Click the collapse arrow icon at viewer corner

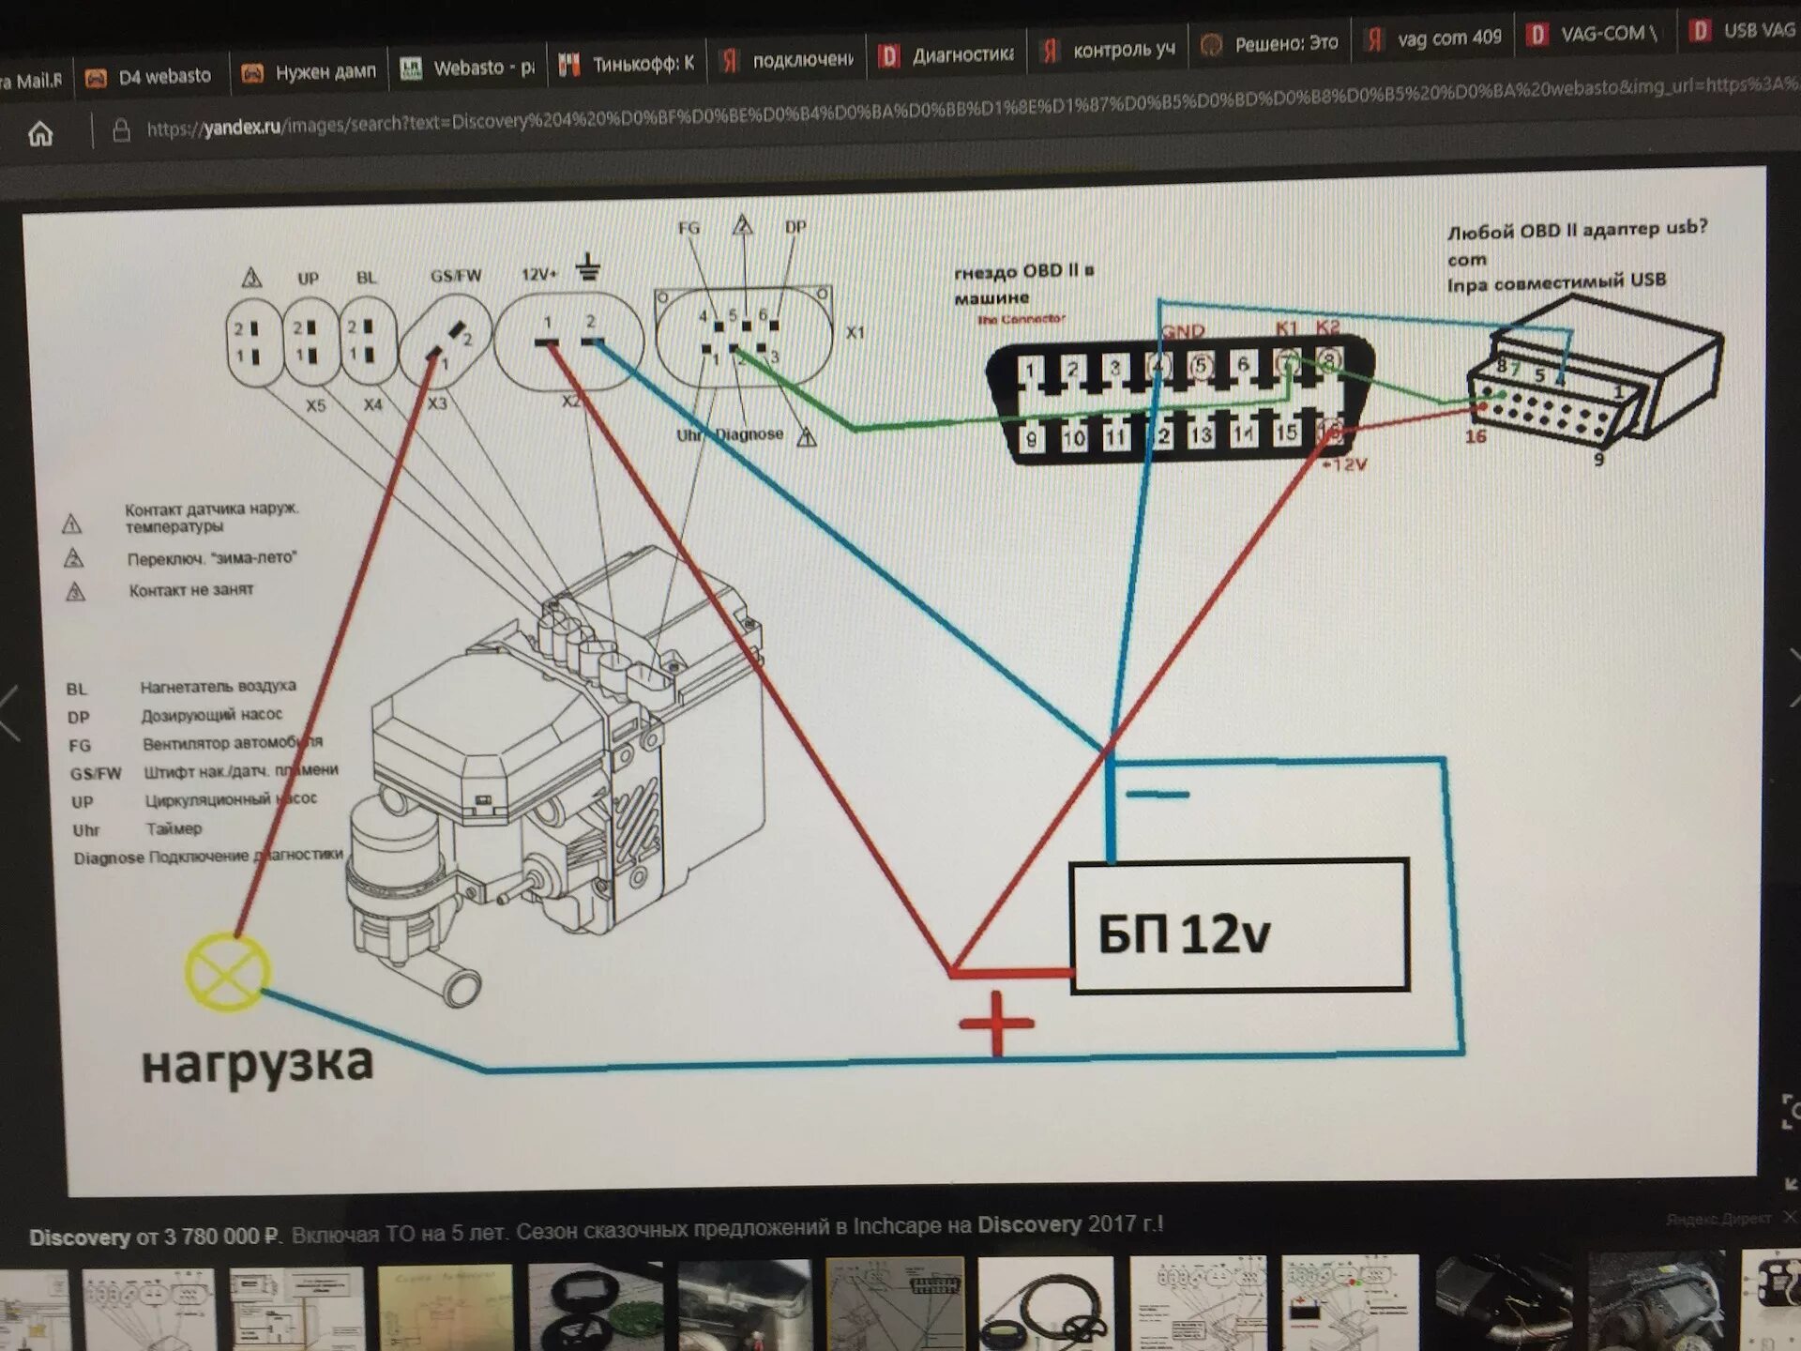tap(1791, 1184)
